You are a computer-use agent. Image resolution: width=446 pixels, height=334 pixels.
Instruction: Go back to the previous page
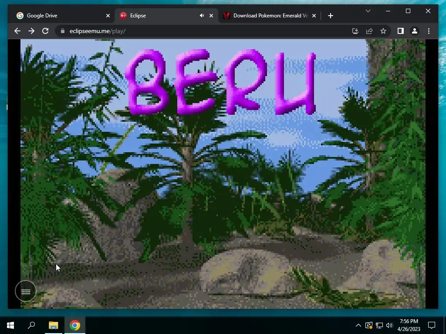(x=17, y=31)
